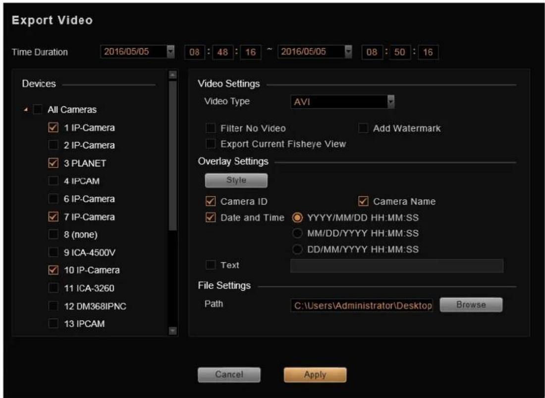
Task: Check the 13 IPCAM camera
Action: click(53, 324)
